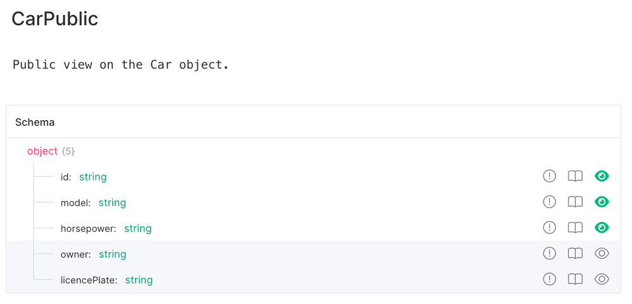This screenshot has height=304, width=632.
Task: Open the book icon for model
Action: tap(575, 202)
